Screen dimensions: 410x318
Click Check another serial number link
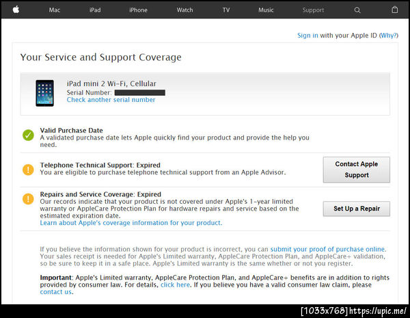(111, 100)
